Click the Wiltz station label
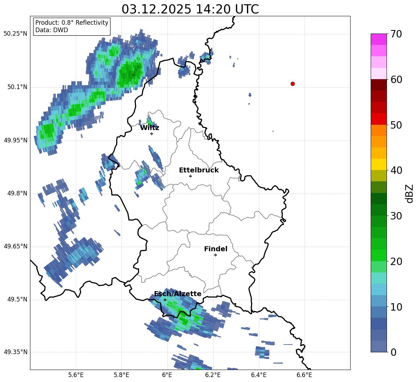418x382 pixels. click(x=150, y=128)
